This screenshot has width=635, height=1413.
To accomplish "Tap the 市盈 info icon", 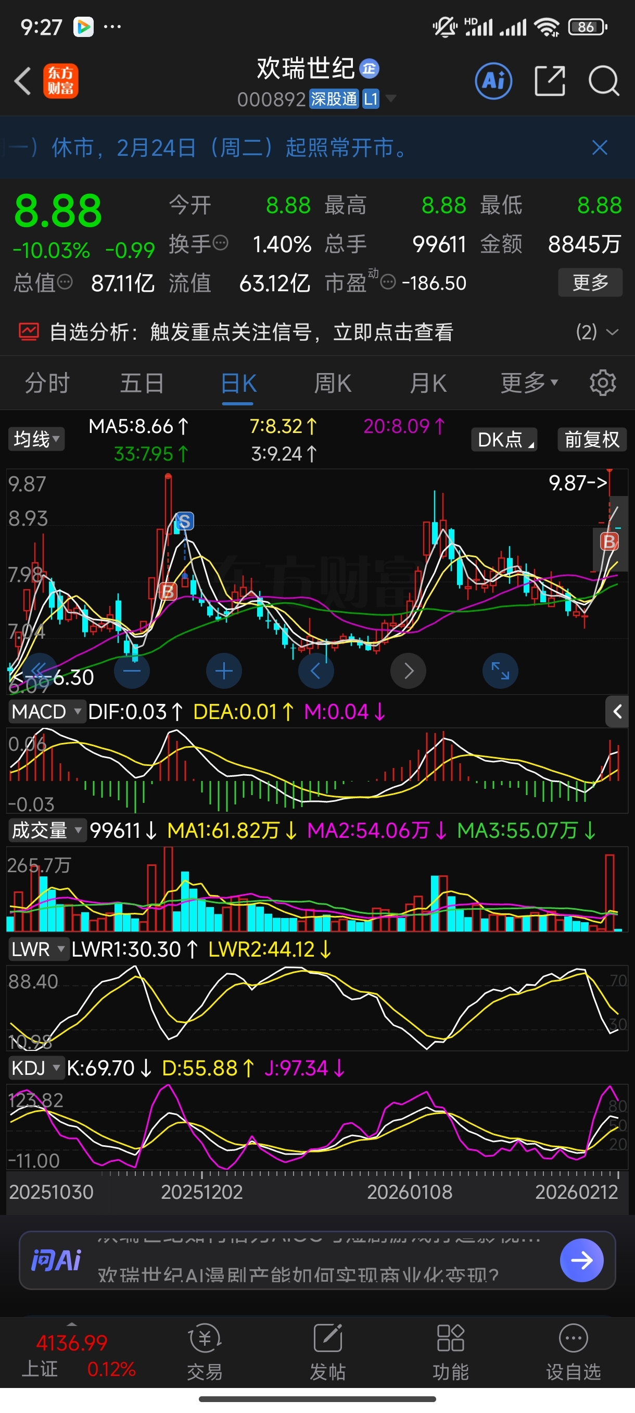I will [388, 282].
